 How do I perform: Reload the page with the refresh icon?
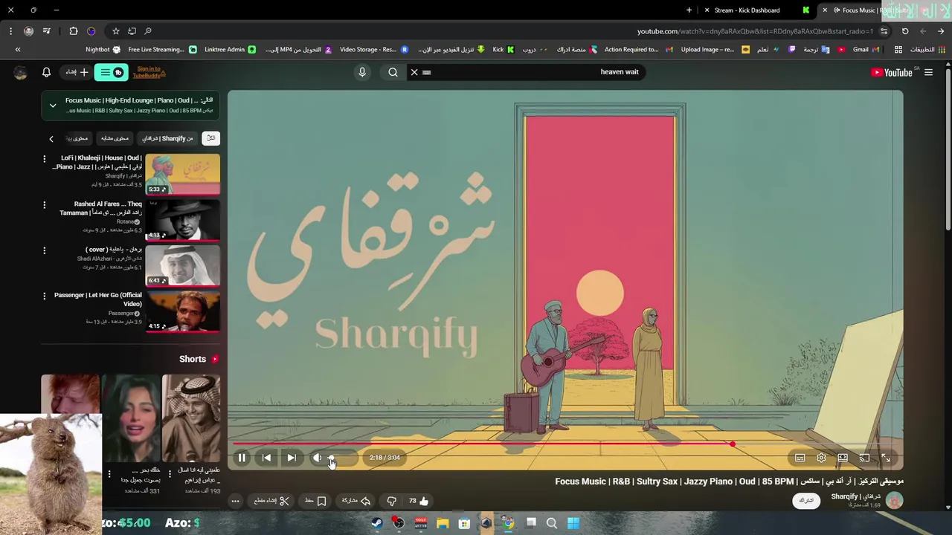(905, 31)
